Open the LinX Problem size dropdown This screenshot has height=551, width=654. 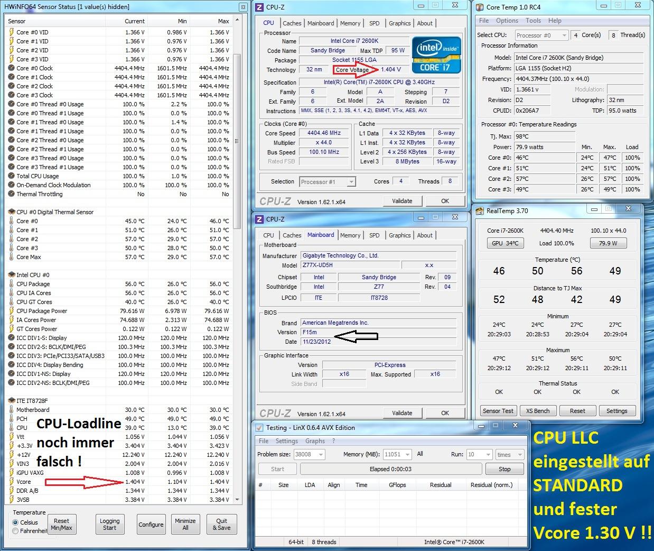coord(309,454)
